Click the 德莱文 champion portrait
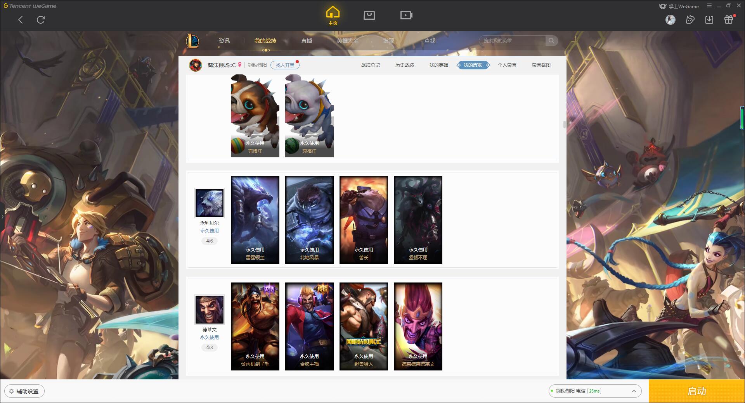The image size is (745, 403). 210,310
